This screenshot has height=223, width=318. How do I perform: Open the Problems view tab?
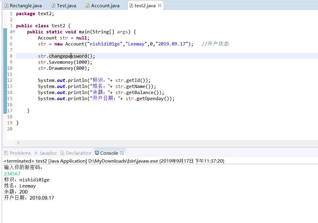pyautogui.click(x=17, y=153)
